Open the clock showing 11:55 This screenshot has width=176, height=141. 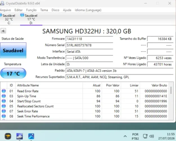166,136
